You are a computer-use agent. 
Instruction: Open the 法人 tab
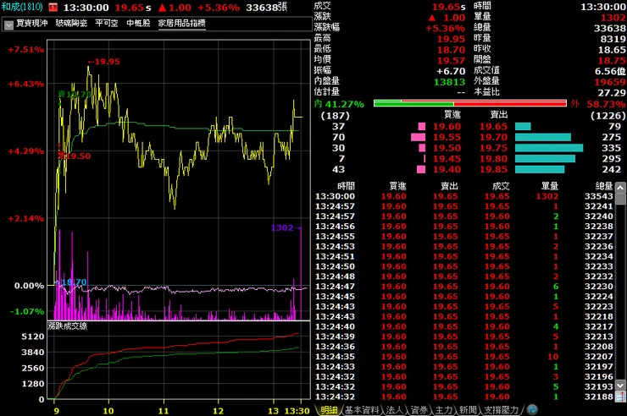tap(395, 409)
